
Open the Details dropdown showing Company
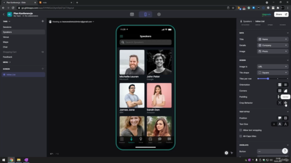pyautogui.click(x=273, y=45)
